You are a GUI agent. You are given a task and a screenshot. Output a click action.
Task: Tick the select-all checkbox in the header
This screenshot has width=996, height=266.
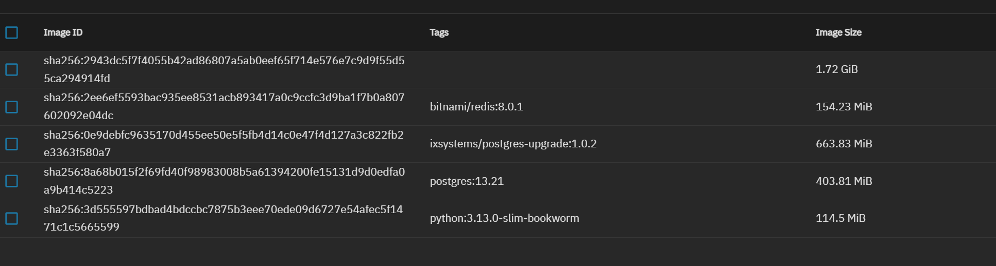click(x=11, y=32)
